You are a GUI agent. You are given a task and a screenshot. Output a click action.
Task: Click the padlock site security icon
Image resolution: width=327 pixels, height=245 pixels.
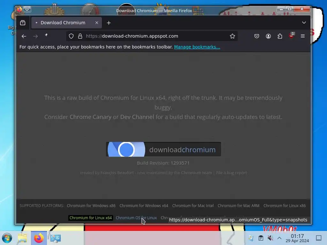(x=80, y=36)
